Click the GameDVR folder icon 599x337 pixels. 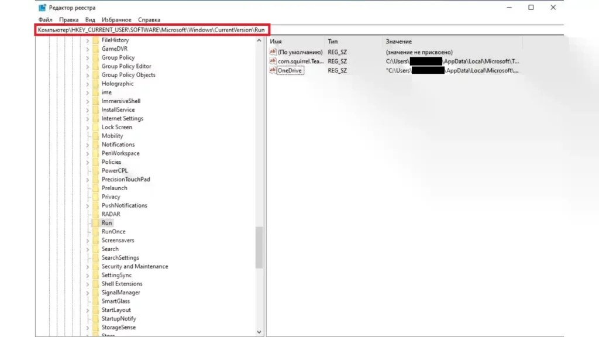tap(95, 49)
